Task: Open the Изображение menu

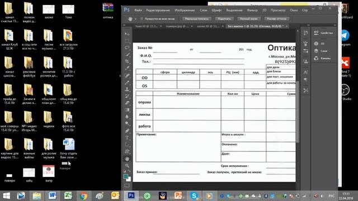Action: [185, 10]
